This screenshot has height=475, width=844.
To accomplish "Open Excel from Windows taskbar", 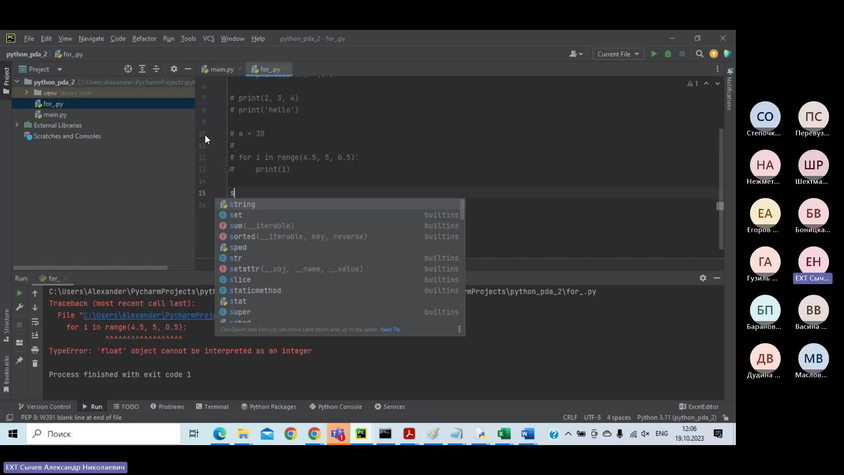I will [504, 434].
